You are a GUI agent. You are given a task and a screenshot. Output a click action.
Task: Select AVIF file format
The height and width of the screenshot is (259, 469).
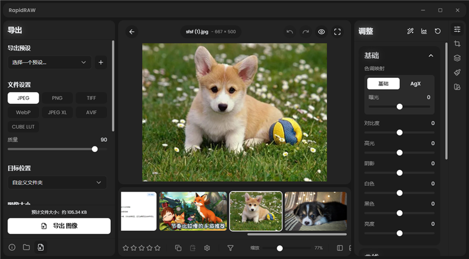91,113
